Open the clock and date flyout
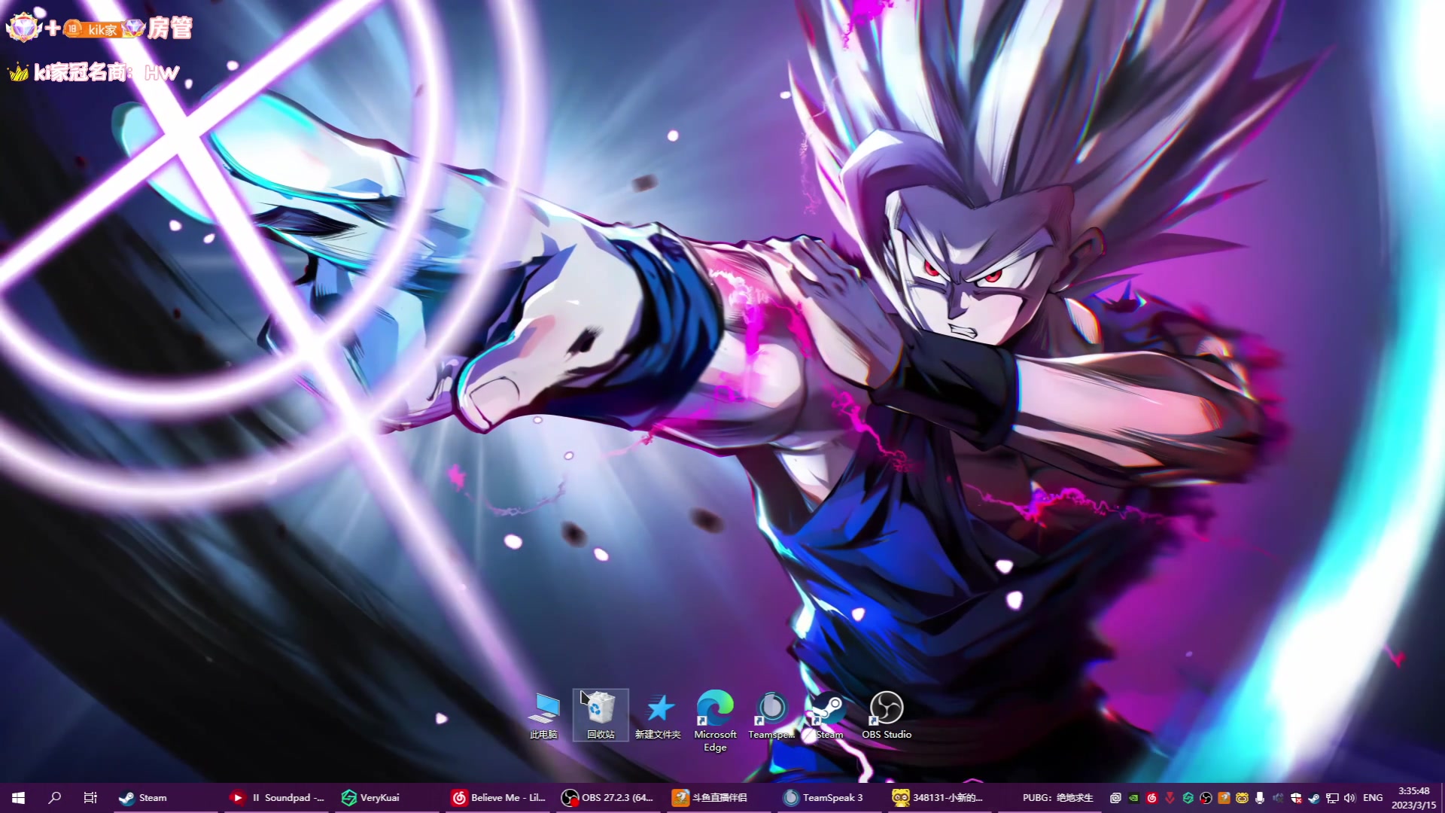The height and width of the screenshot is (813, 1445). [x=1413, y=798]
